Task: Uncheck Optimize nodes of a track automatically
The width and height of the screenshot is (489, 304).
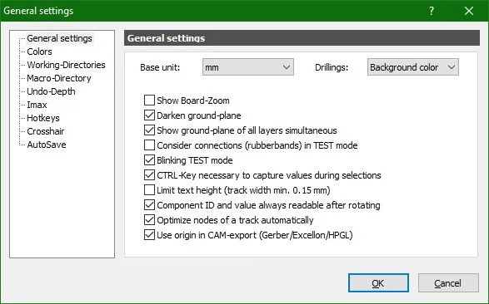Action: click(149, 220)
